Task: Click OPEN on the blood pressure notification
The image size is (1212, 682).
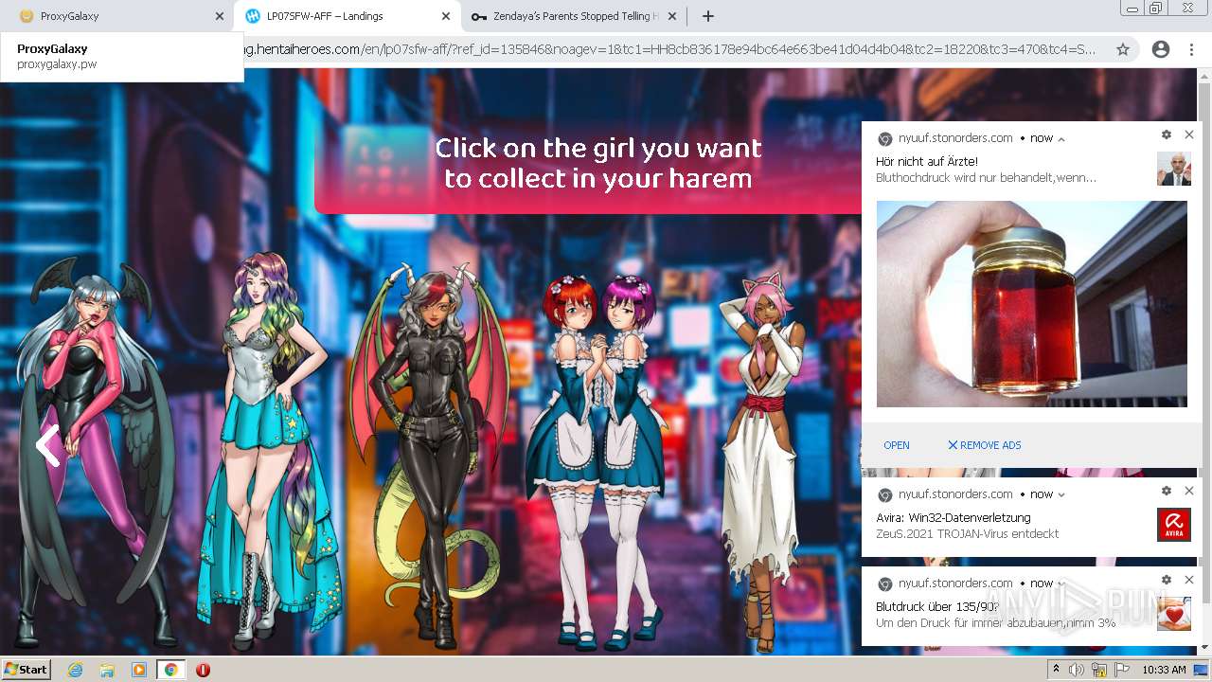Action: [x=896, y=445]
